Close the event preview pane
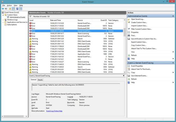Screen dimensions: 176x122 pyautogui.click(x=124, y=76)
